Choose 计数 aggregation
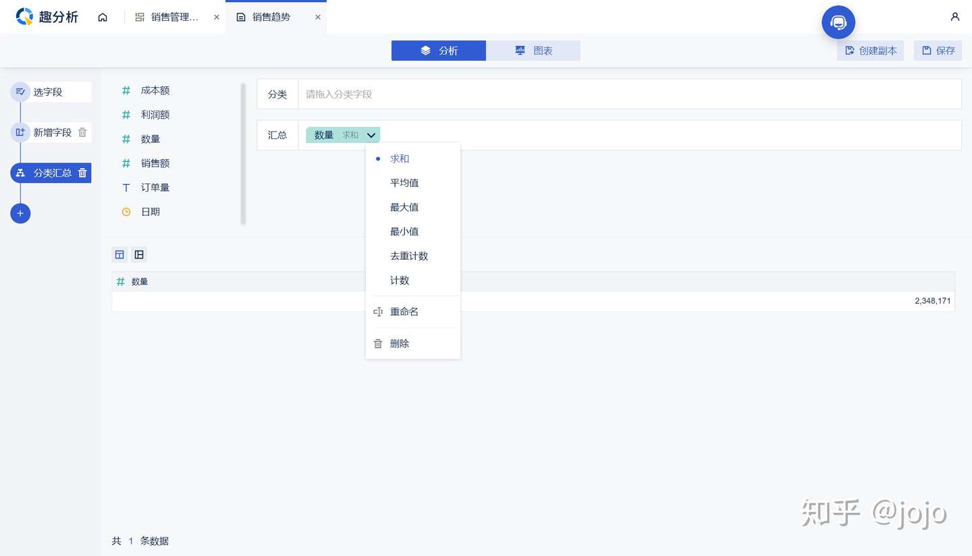972x556 pixels. 413,280
